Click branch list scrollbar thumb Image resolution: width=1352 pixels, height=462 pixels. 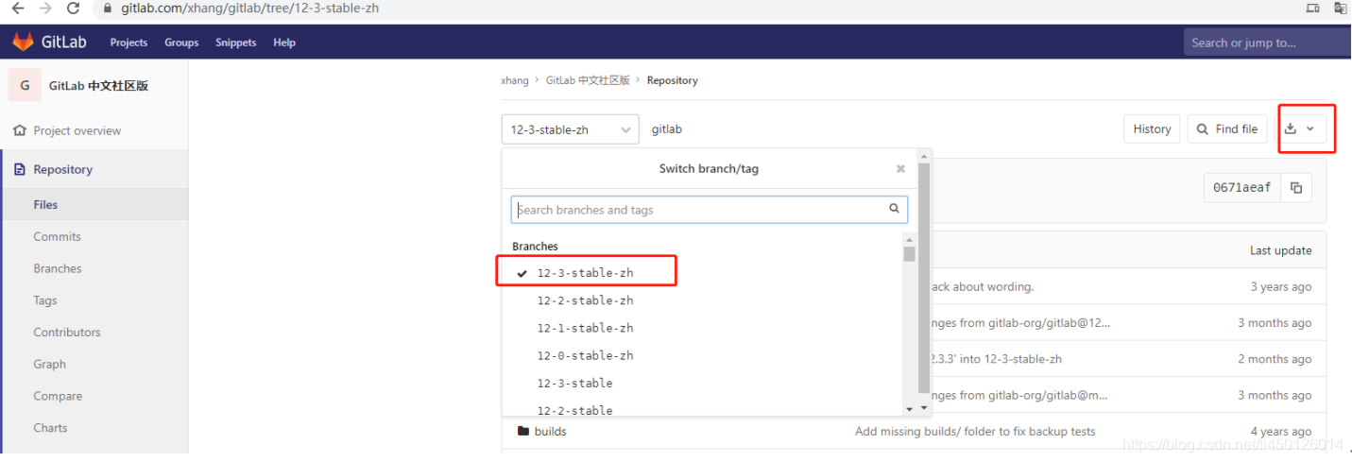pyautogui.click(x=910, y=253)
